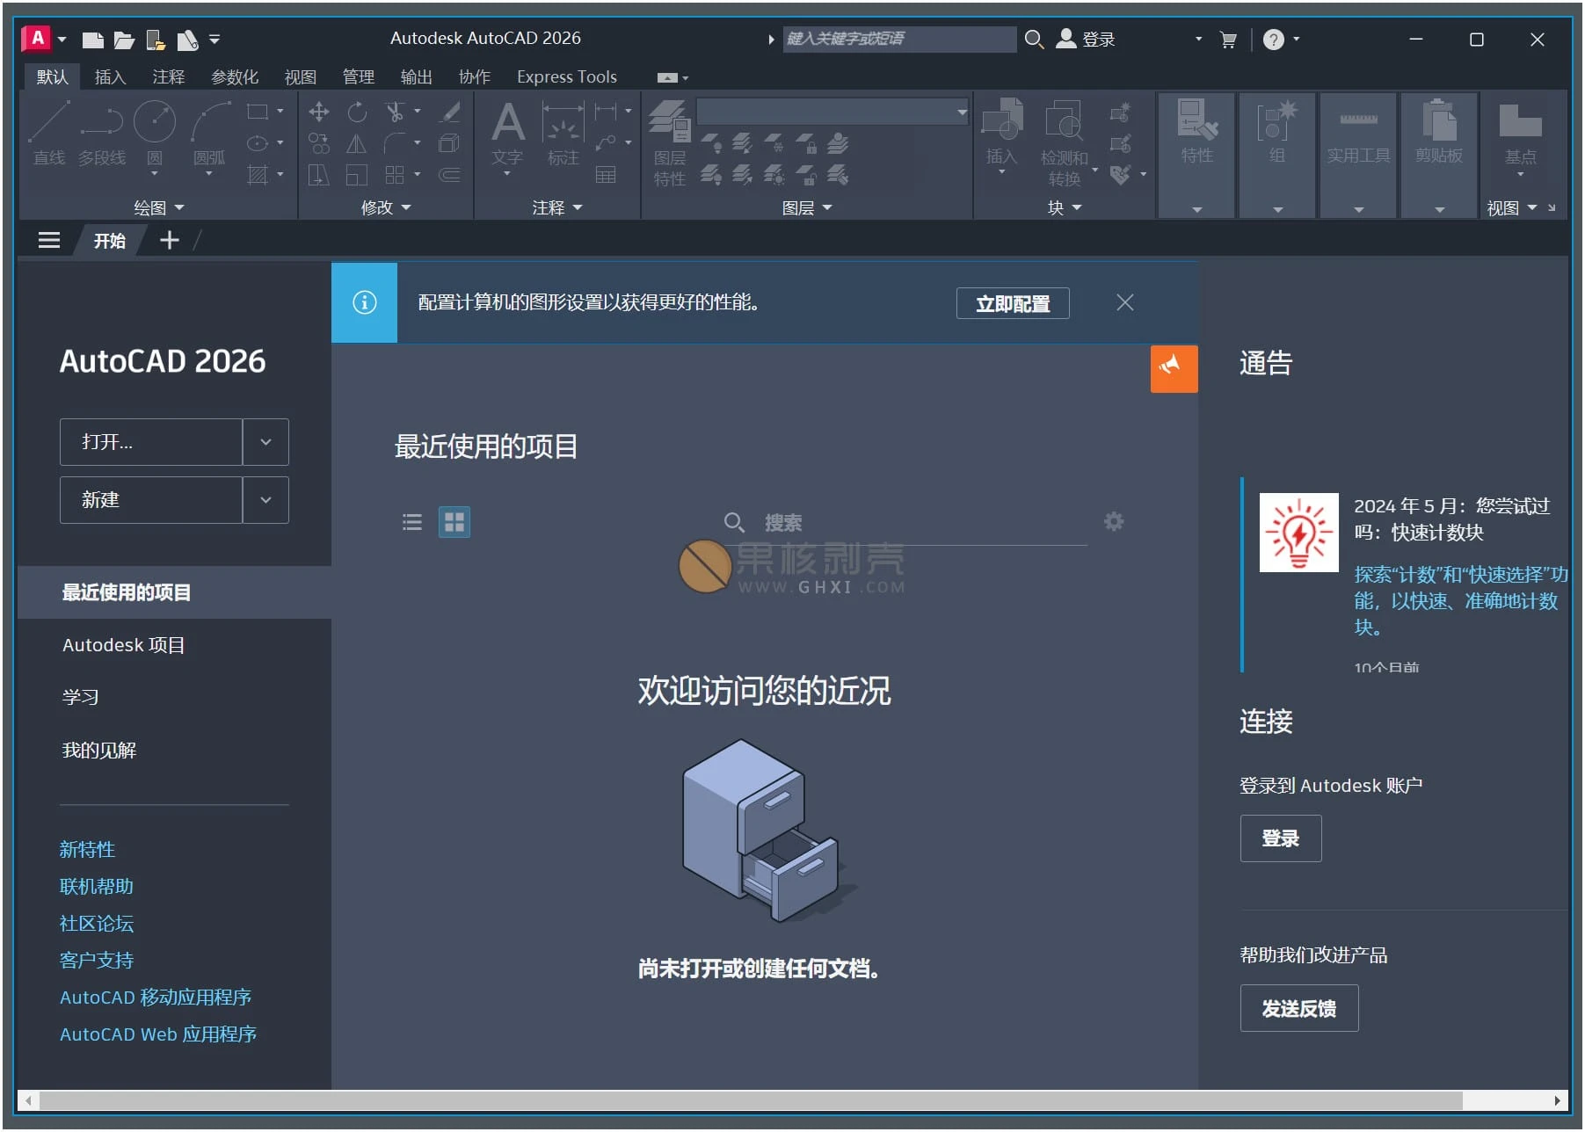
Task: Click the AutoCAD application logo button
Action: tap(37, 39)
